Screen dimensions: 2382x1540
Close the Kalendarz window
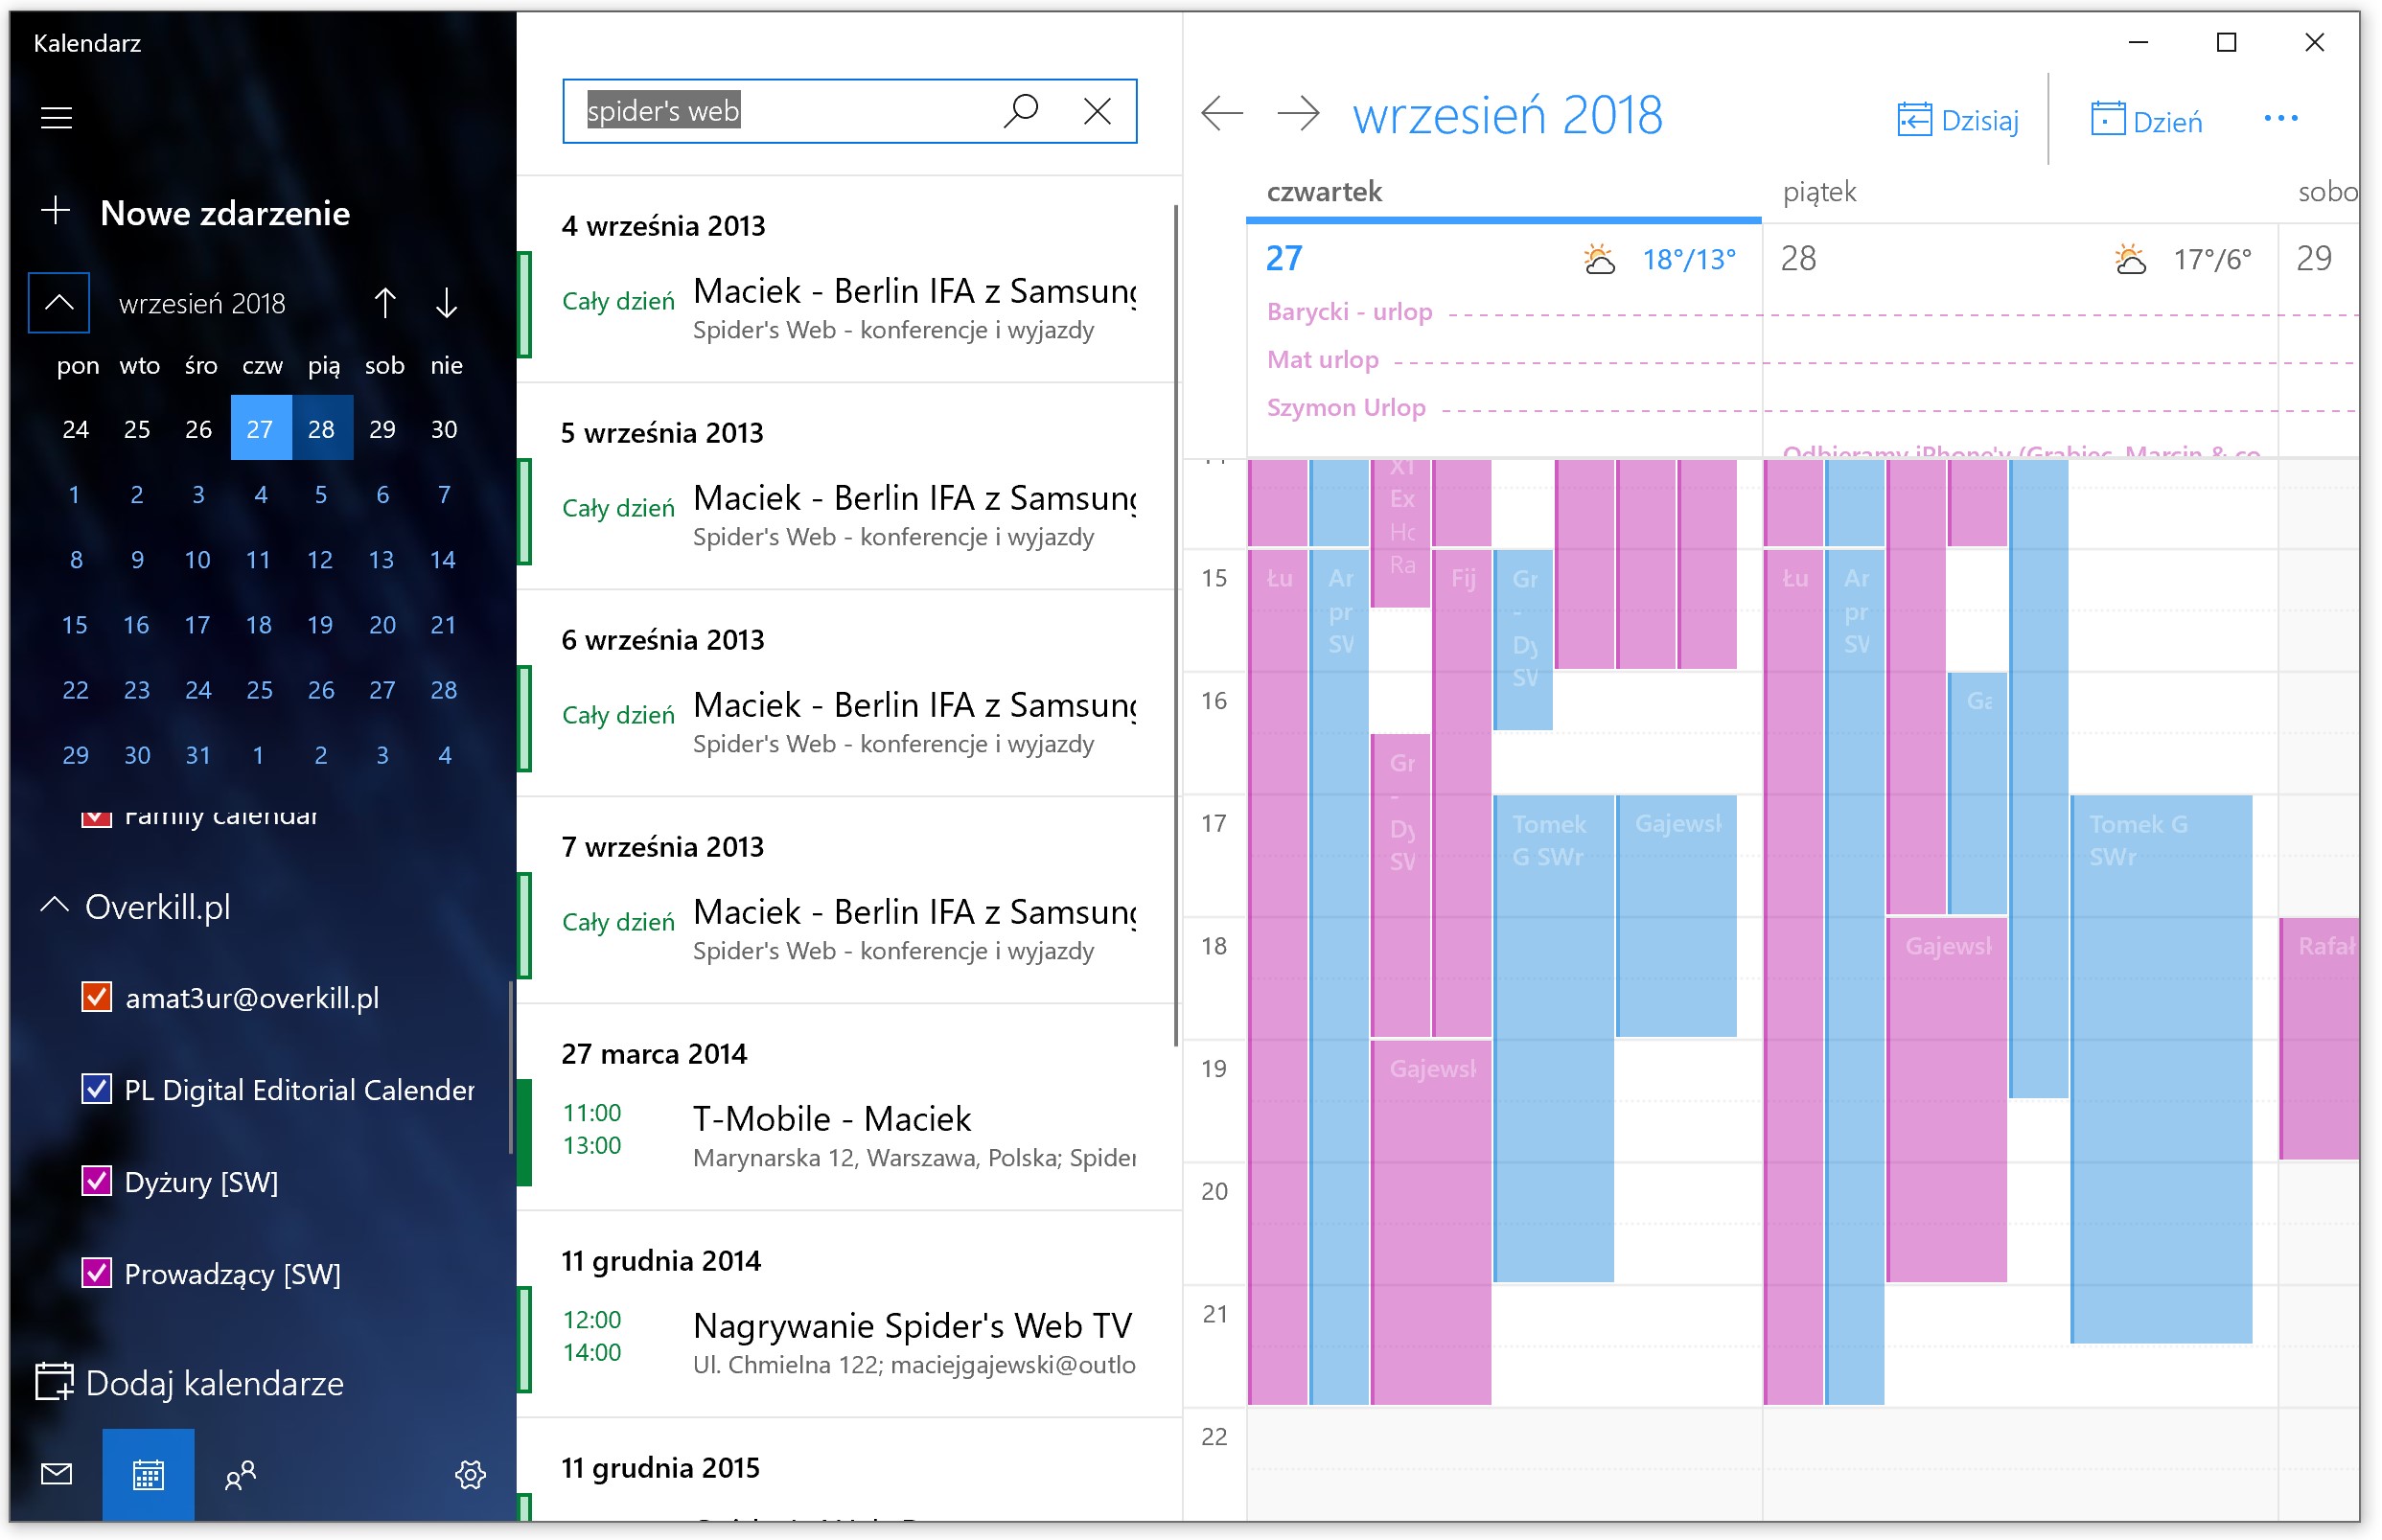click(2314, 42)
